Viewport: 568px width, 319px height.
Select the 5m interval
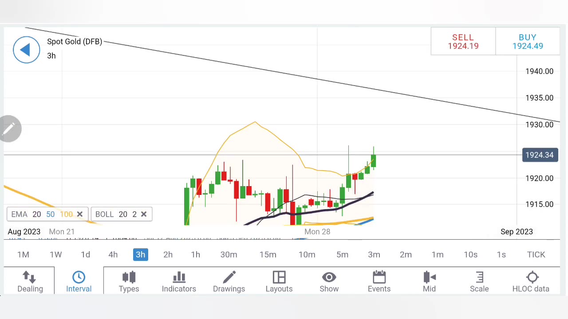coord(342,255)
